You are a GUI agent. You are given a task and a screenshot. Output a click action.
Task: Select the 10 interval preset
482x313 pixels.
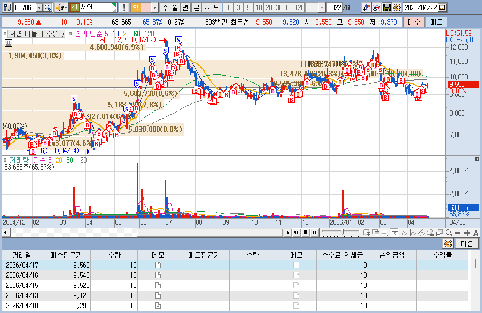point(259,7)
